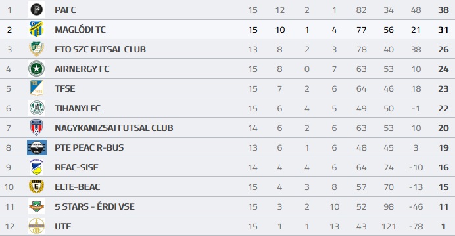The height and width of the screenshot is (236, 455).
Task: Click UTE's points total of 1
Action: (443, 226)
